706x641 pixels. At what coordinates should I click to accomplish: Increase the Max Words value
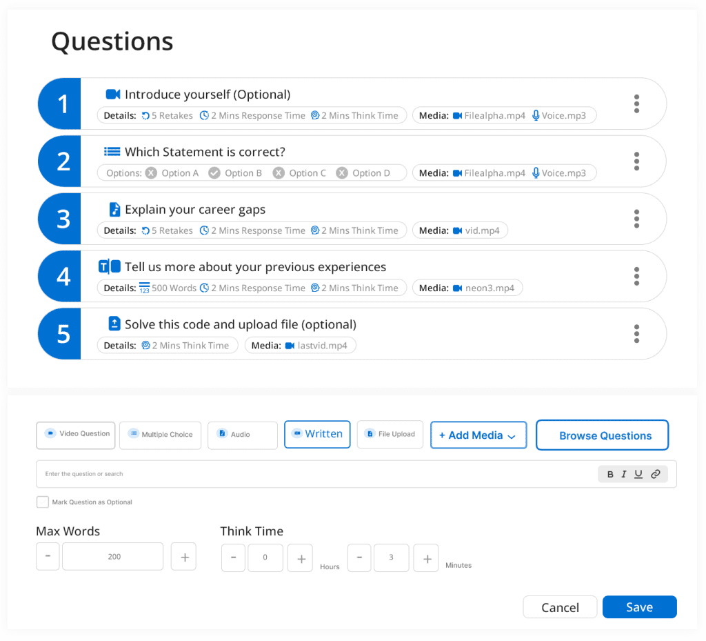click(x=184, y=557)
